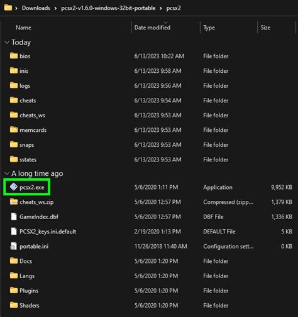Click the '2/19/2020 1:13 PM' date cell

coord(157,232)
